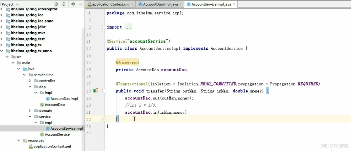Select itheima_spring_tx_anno module name
The width and height of the screenshot is (351, 151).
click(x=31, y=51)
